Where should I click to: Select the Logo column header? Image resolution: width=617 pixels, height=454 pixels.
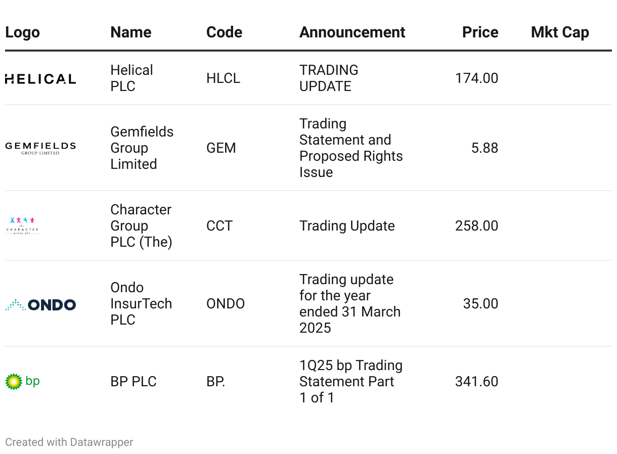[22, 32]
